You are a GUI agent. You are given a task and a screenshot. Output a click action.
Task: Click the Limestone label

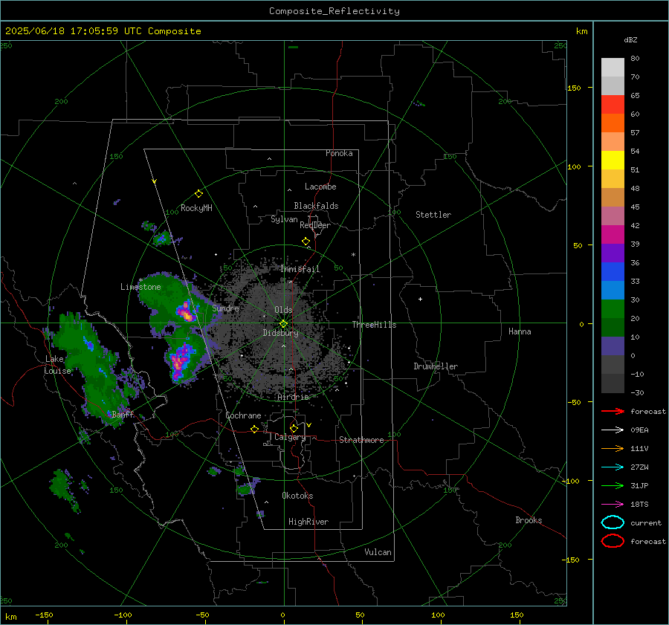[x=140, y=287]
